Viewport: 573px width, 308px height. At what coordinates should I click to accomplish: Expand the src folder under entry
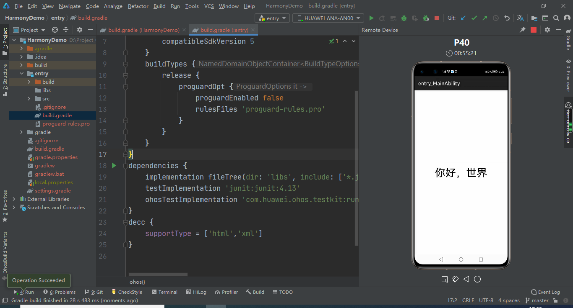(x=29, y=99)
